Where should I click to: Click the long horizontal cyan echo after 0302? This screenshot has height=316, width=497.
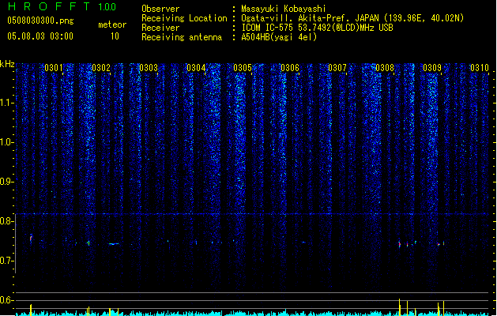click(114, 244)
